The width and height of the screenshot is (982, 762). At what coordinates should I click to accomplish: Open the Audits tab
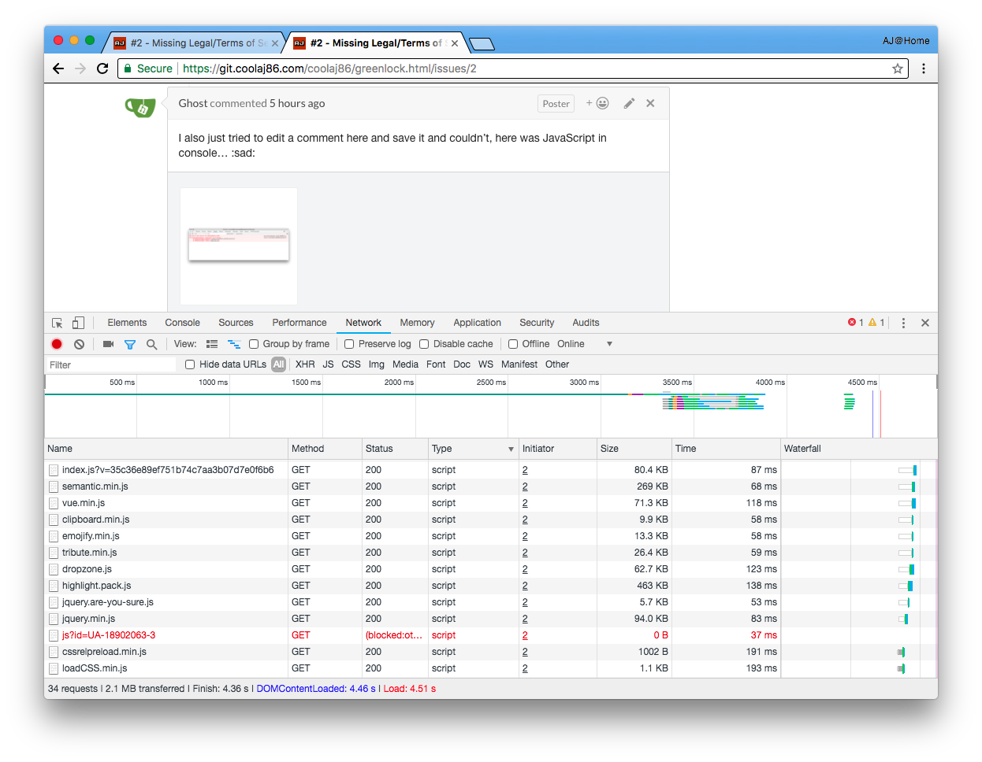coord(586,323)
